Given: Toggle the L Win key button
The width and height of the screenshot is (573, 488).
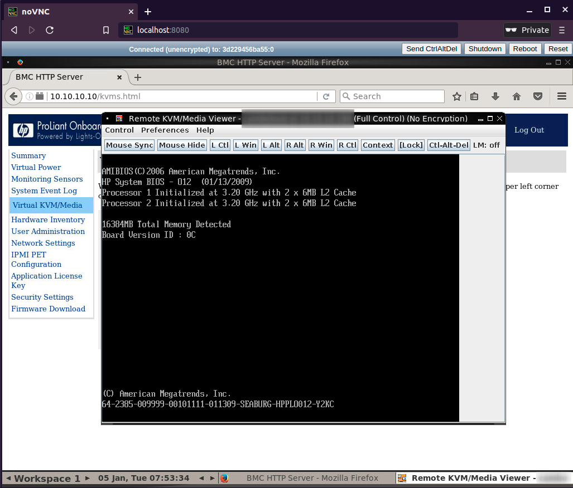Looking at the screenshot, I should click(245, 145).
